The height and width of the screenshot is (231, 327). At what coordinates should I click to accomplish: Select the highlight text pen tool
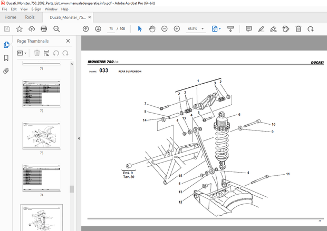(x=261, y=29)
